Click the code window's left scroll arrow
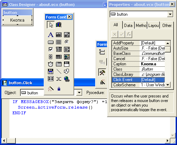The height and width of the screenshot is (145, 177). [x=4, y=140]
